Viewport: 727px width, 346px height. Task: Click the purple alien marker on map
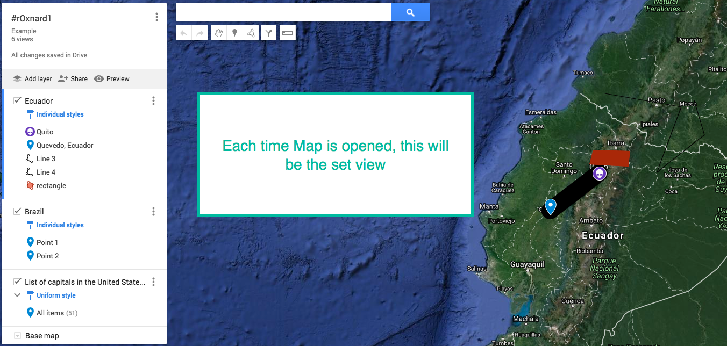click(x=599, y=174)
